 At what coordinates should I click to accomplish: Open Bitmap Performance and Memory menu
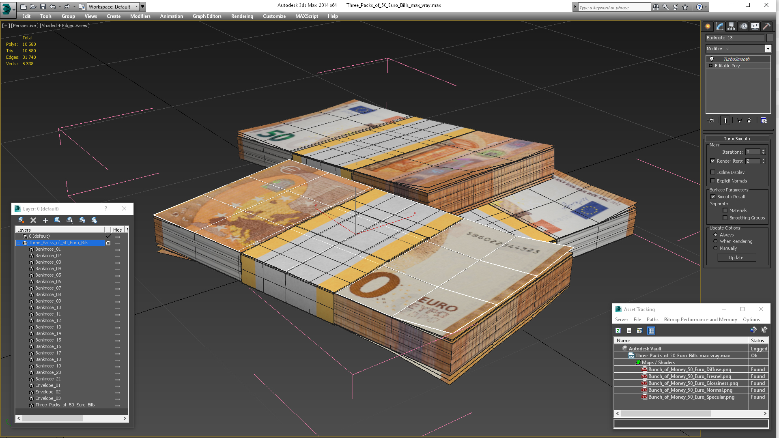700,320
